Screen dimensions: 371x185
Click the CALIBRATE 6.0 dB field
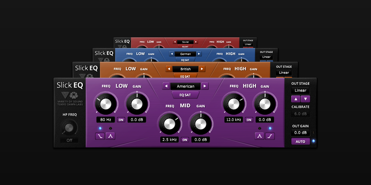pos(301,114)
